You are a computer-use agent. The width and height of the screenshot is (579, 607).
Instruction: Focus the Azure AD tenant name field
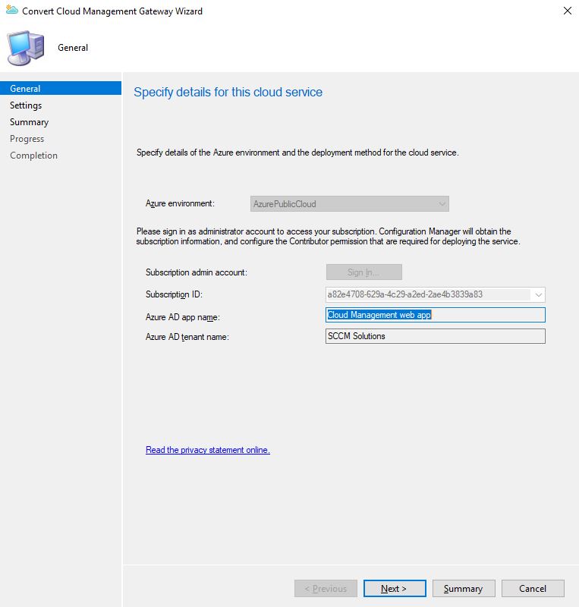pyautogui.click(x=434, y=336)
